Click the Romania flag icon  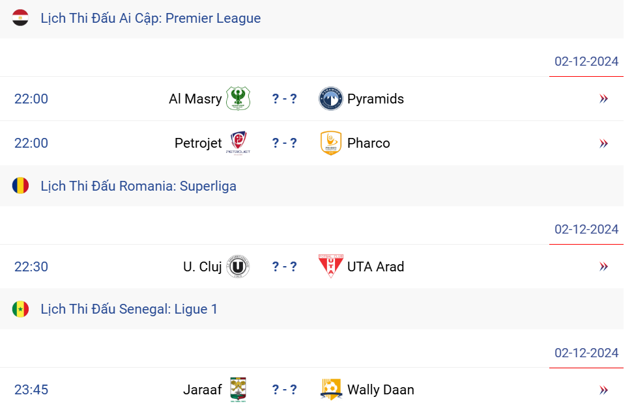click(x=20, y=186)
